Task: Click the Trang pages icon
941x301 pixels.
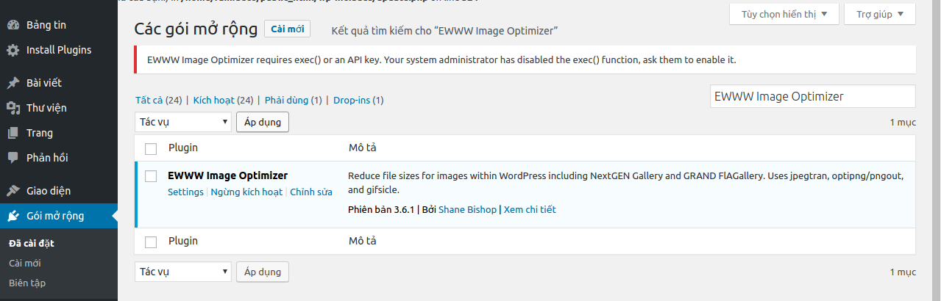Action: click(x=13, y=133)
